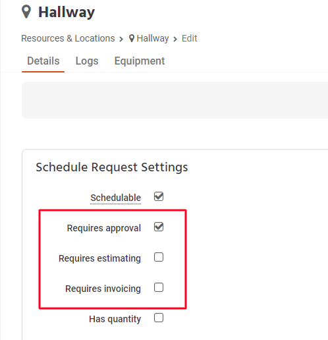The width and height of the screenshot is (328, 340).
Task: Click the Requires approval label text
Action: tap(103, 228)
